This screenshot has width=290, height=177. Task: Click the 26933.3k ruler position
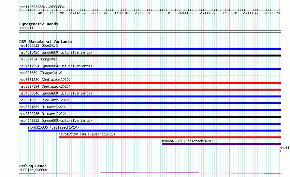coord(229,13)
